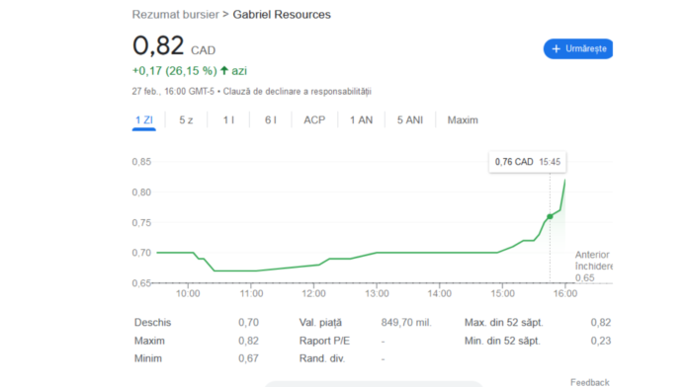The height and width of the screenshot is (387, 688).
Task: Click the Val. piață value 849,70 mil.
Action: 406,323
